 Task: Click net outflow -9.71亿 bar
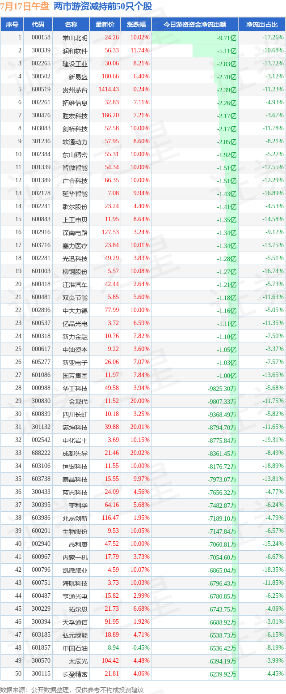[x=194, y=38]
